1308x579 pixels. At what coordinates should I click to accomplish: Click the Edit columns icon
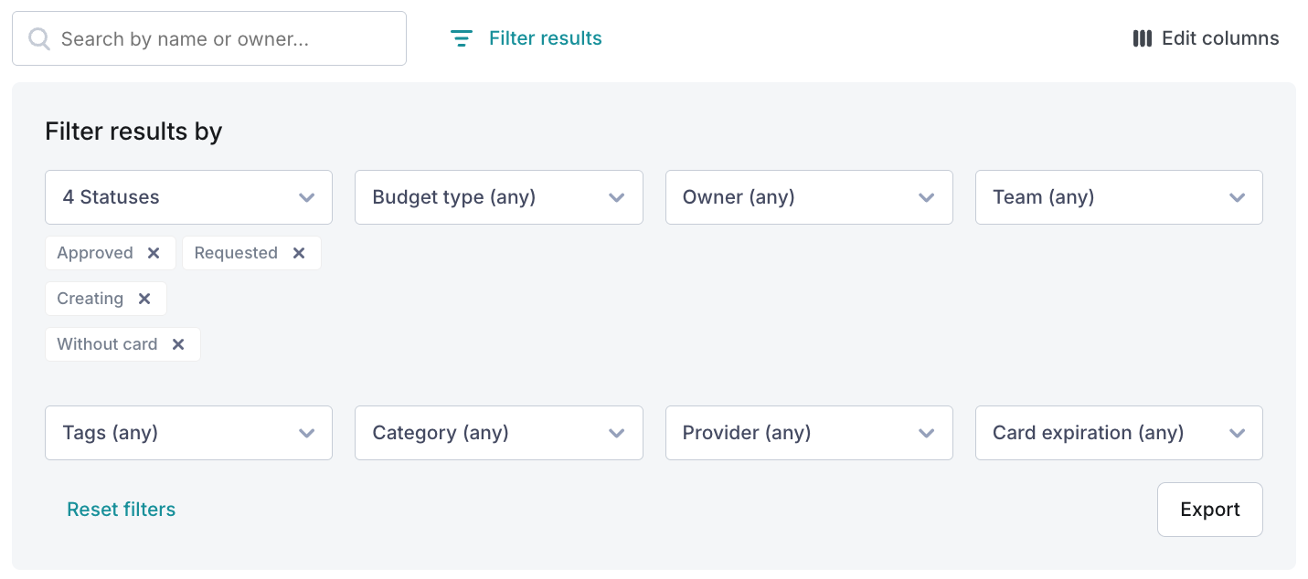(x=1143, y=38)
